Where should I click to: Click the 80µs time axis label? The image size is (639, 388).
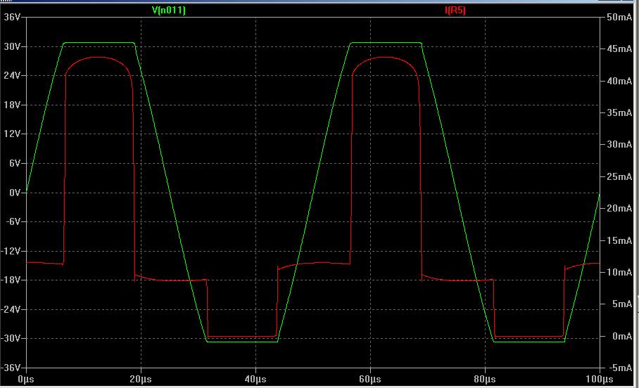pos(485,379)
